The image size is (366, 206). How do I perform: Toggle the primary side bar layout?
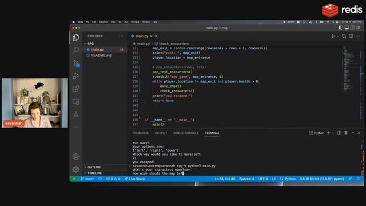[341, 28]
